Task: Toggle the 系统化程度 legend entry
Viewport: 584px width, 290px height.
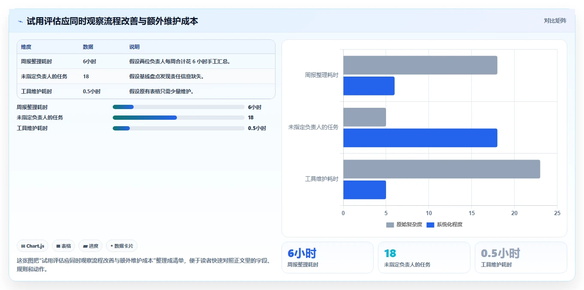Action: point(444,225)
